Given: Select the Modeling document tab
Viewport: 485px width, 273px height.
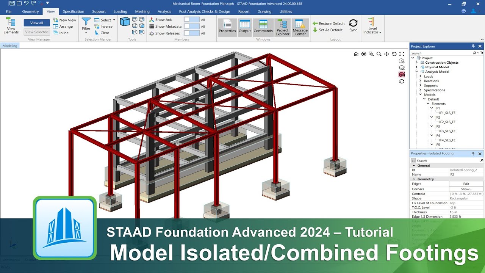Looking at the screenshot, I should [10, 45].
